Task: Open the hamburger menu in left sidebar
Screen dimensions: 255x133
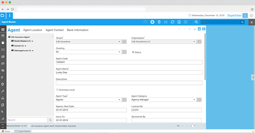Action: (3, 29)
